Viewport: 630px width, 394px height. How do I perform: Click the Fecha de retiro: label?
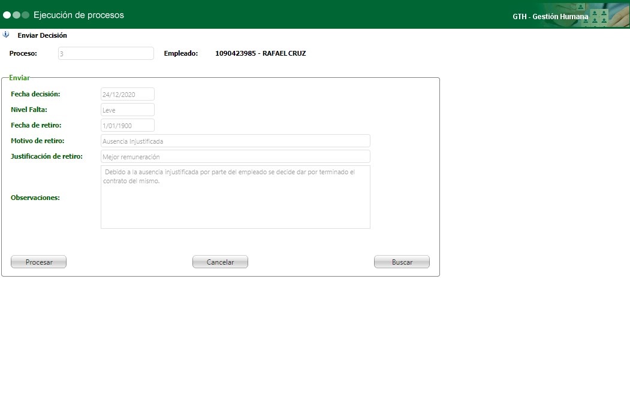[x=36, y=125]
